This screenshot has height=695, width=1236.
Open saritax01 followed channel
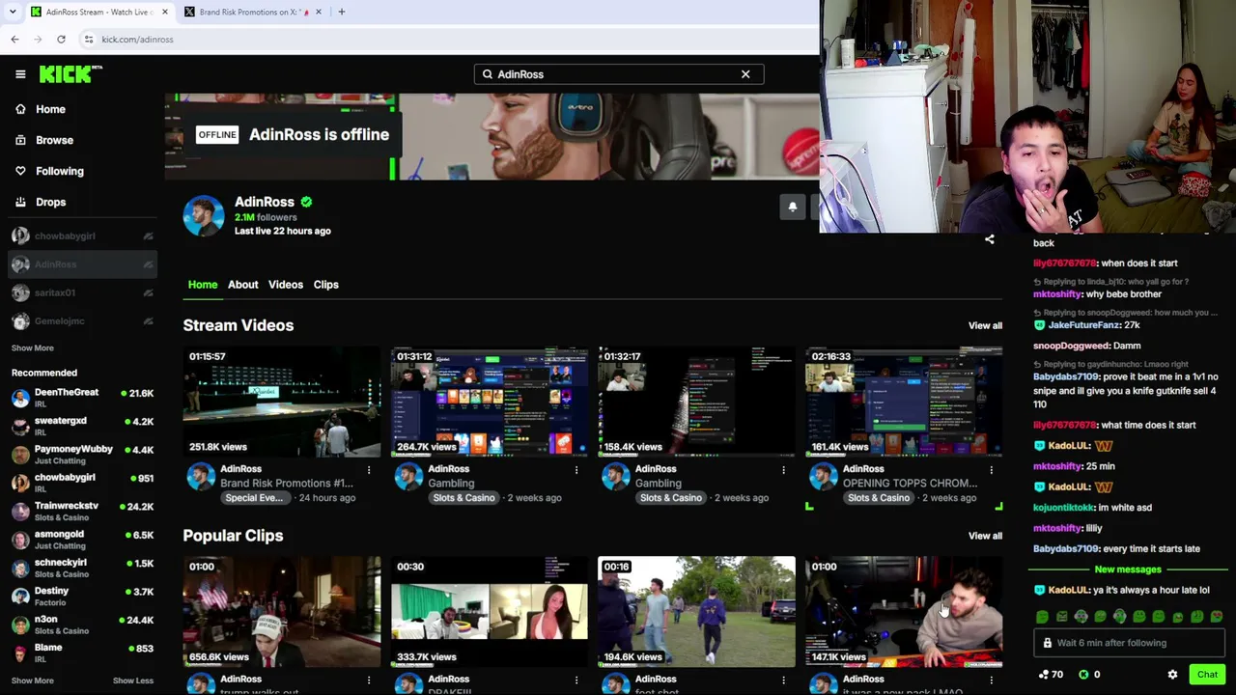82,292
